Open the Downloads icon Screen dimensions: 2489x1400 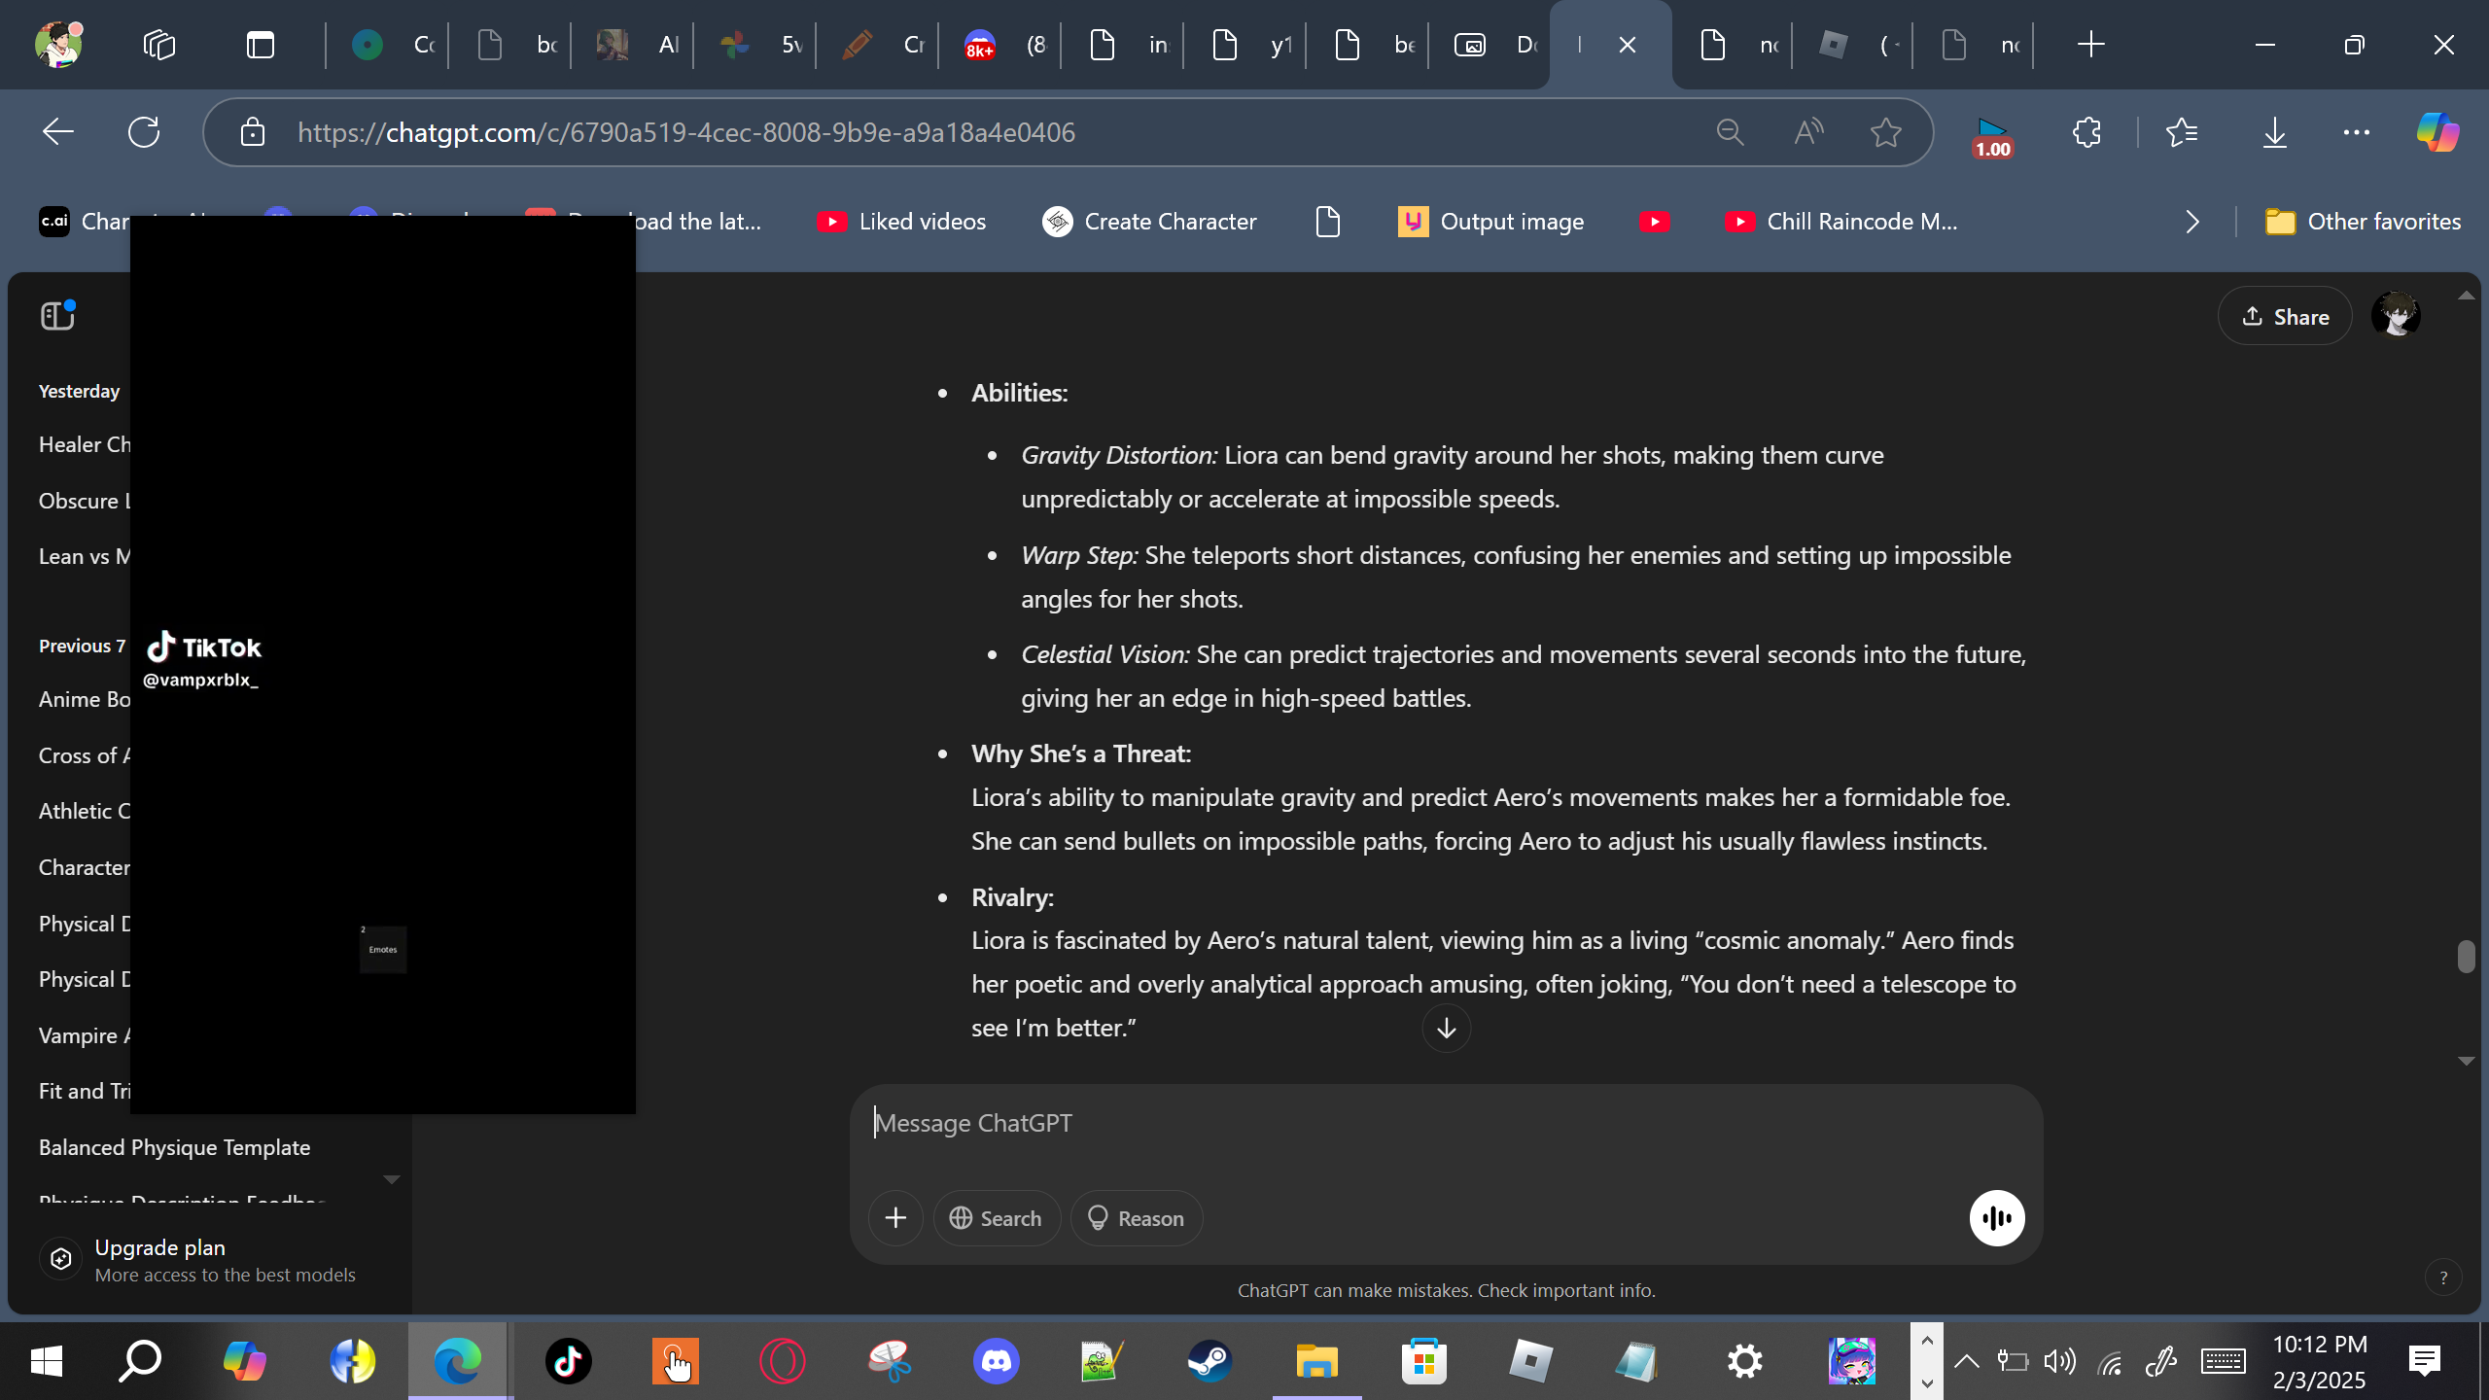(2275, 132)
